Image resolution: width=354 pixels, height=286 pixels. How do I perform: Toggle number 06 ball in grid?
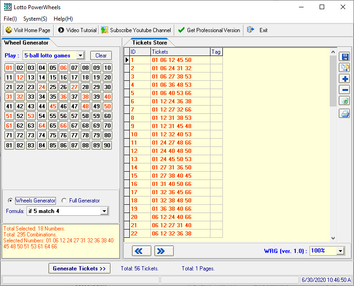coord(64,68)
